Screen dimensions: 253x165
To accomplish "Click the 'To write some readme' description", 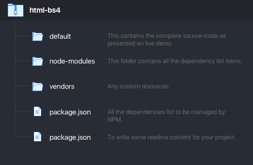I will tap(172, 137).
